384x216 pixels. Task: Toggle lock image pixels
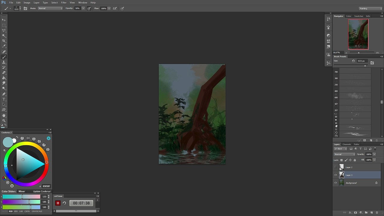pos(346,160)
